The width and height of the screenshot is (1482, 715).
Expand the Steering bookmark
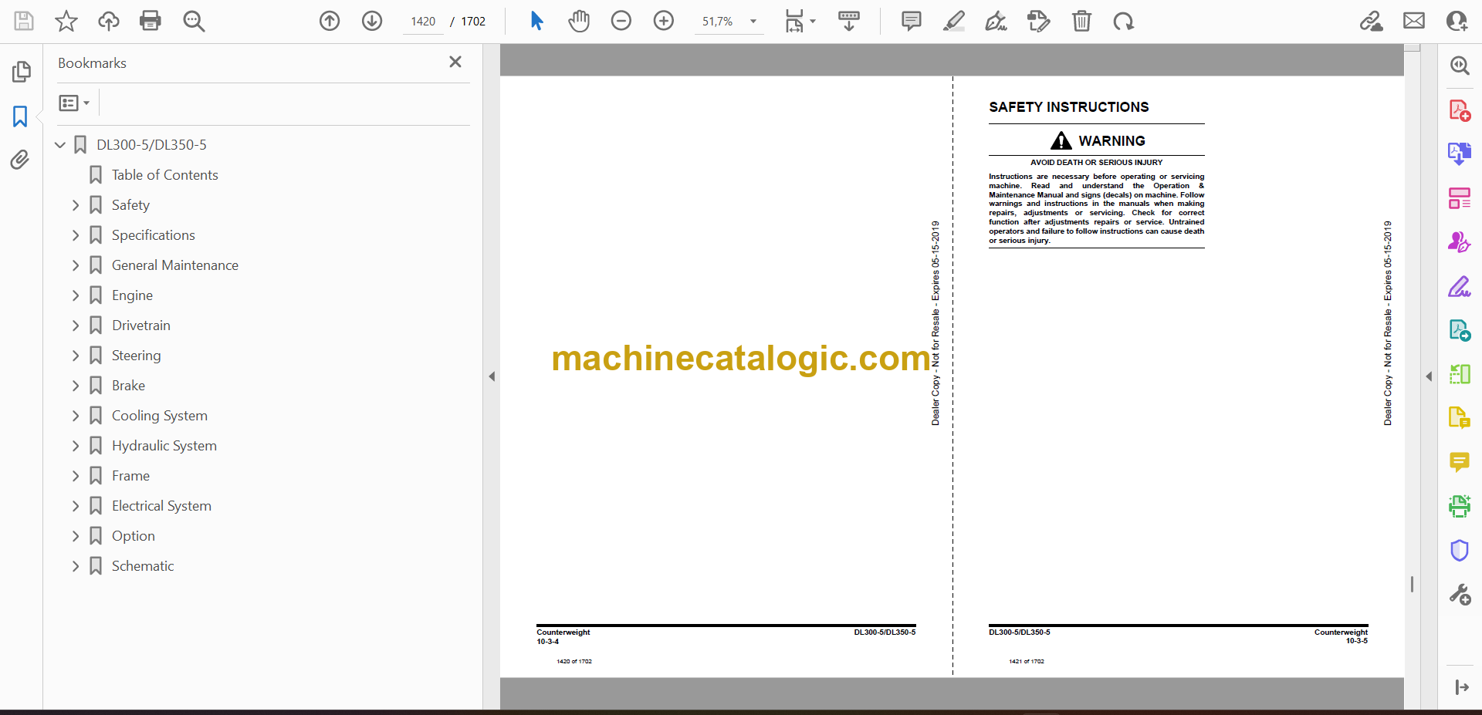coord(76,356)
